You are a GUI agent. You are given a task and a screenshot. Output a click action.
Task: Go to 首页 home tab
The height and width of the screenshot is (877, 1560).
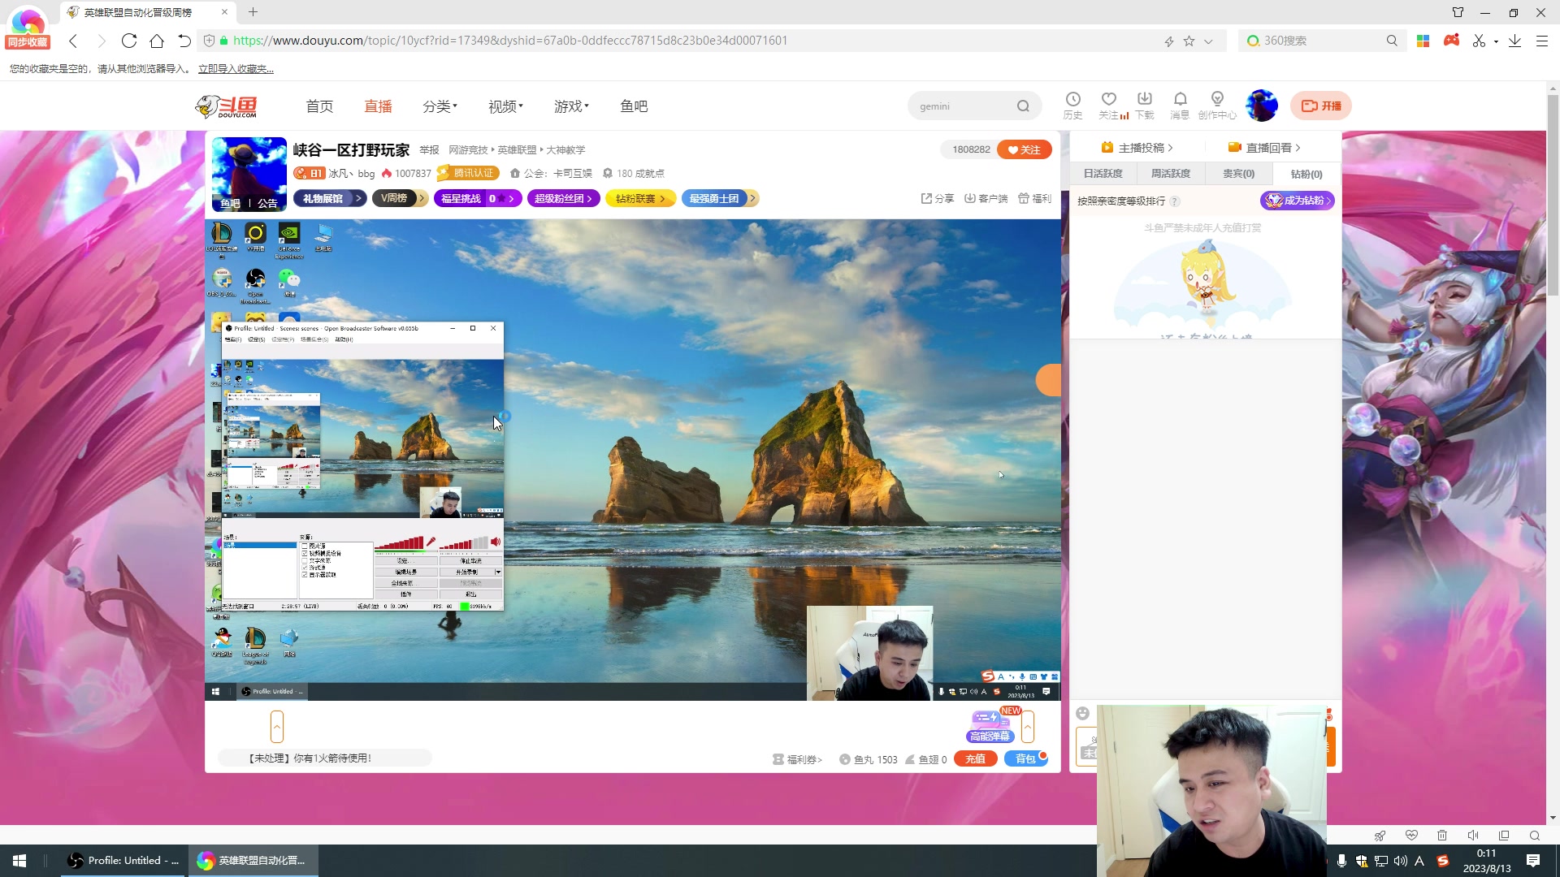319,106
